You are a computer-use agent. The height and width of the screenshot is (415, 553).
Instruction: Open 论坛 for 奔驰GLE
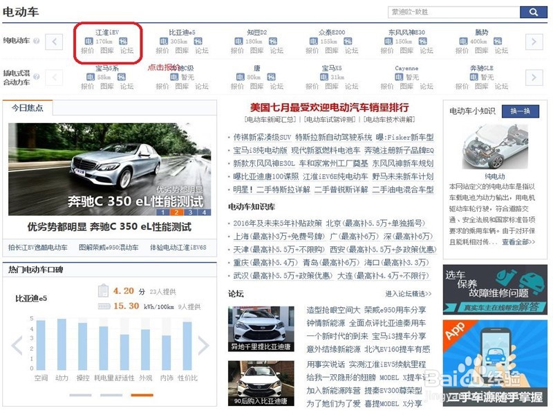click(501, 86)
